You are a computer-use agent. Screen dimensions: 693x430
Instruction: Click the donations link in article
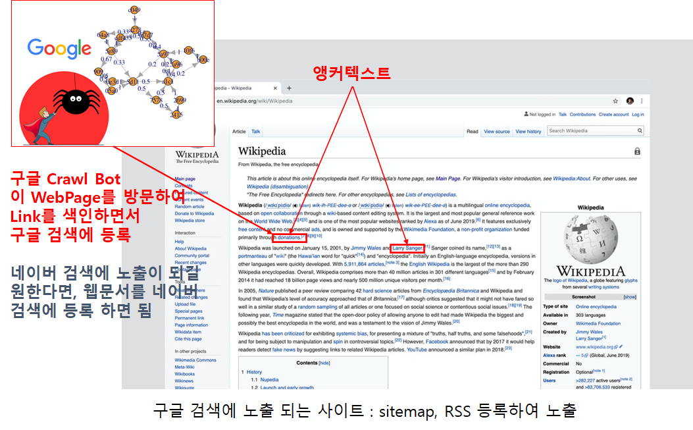(289, 238)
